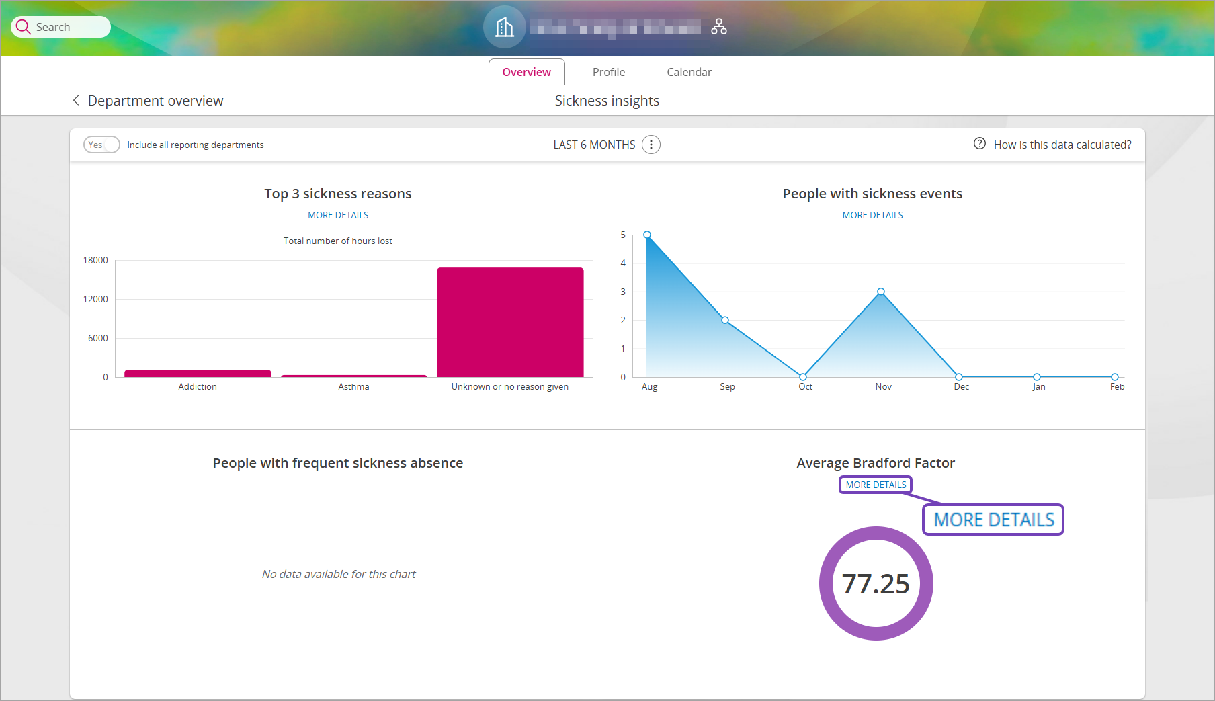Viewport: 1215px width, 701px height.
Task: Open More Details for Top 3 sickness reasons
Action: [x=338, y=215]
